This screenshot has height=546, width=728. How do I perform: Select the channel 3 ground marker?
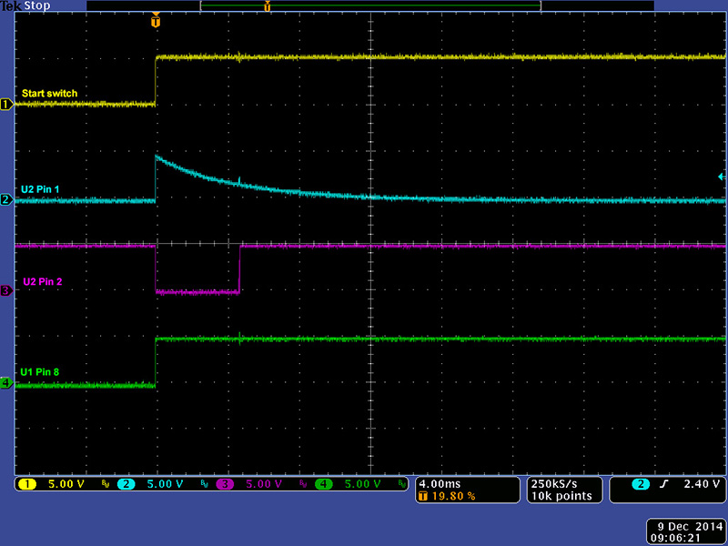tap(6, 291)
